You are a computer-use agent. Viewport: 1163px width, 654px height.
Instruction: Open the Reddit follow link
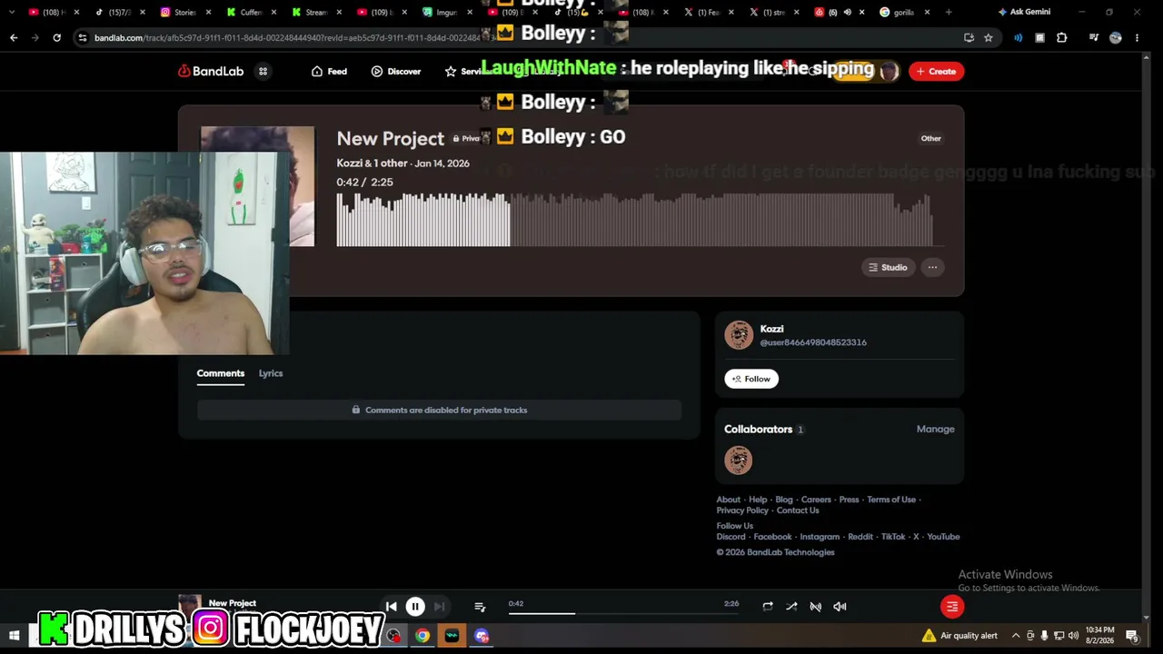[860, 537]
